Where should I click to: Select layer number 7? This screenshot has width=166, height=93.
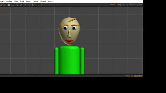click(57, 5)
